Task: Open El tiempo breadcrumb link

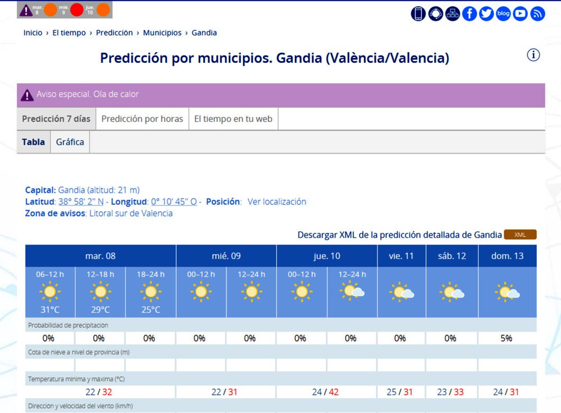Action: 69,33
